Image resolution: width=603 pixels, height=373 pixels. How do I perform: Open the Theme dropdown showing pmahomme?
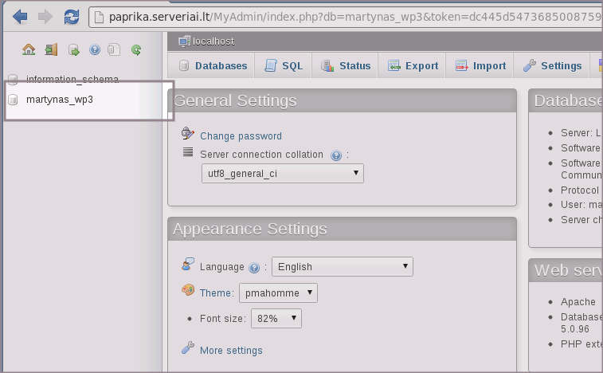tap(279, 293)
